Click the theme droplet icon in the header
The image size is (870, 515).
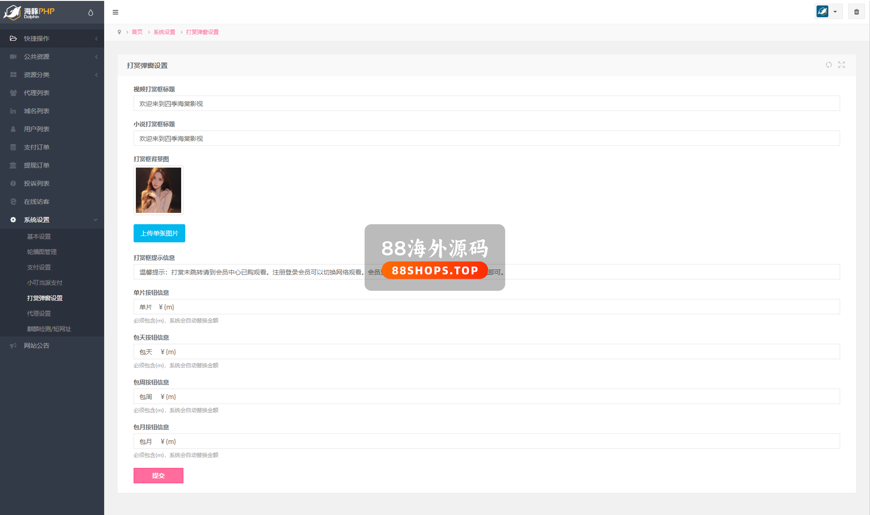click(91, 13)
